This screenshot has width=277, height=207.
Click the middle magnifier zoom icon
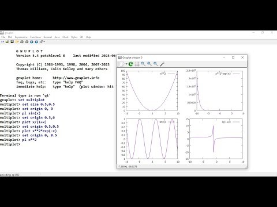149,64
